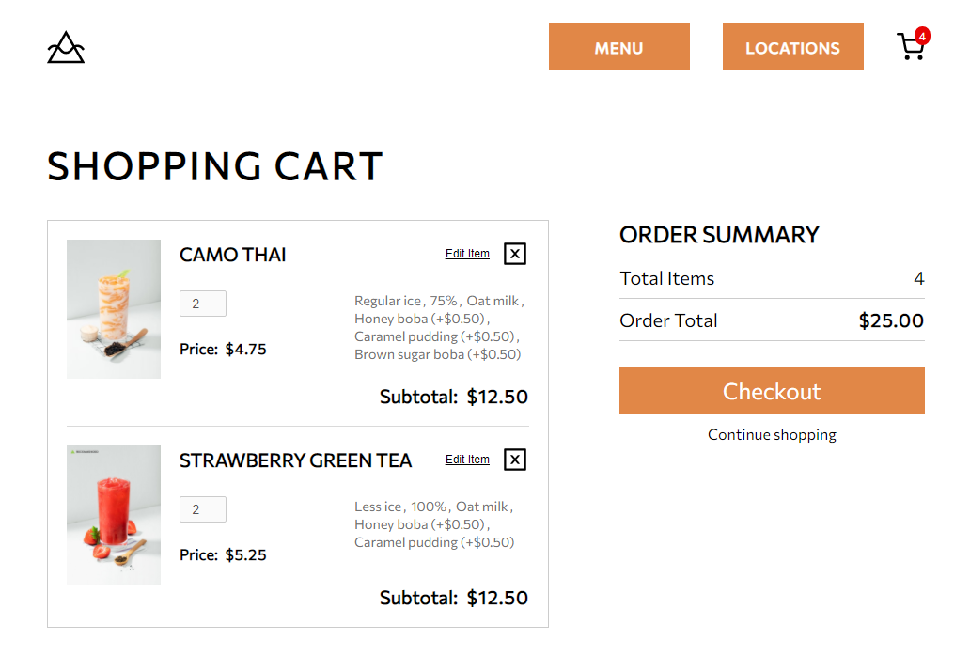Viewport: 970px width, 671px height.
Task: Click the Camo Thai quantity field
Action: [x=202, y=303]
